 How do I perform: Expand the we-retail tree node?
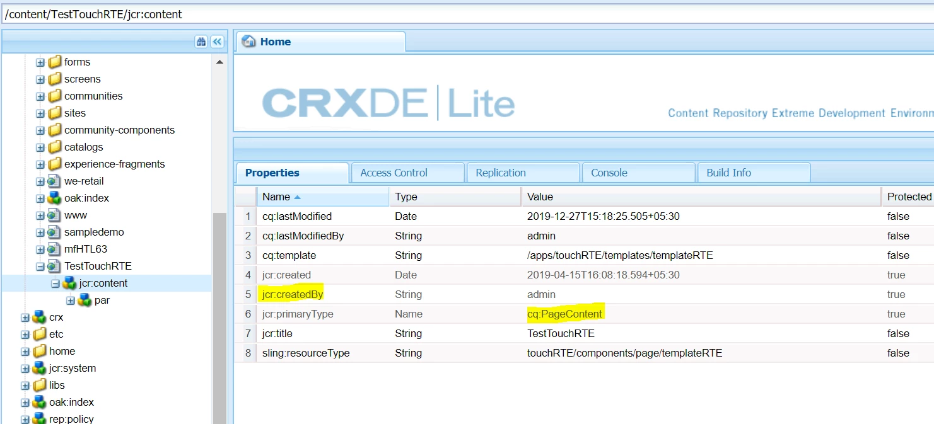tap(40, 181)
